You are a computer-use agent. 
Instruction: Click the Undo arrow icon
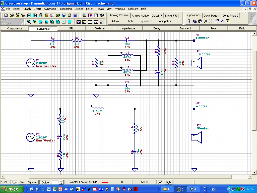(x=222, y=21)
